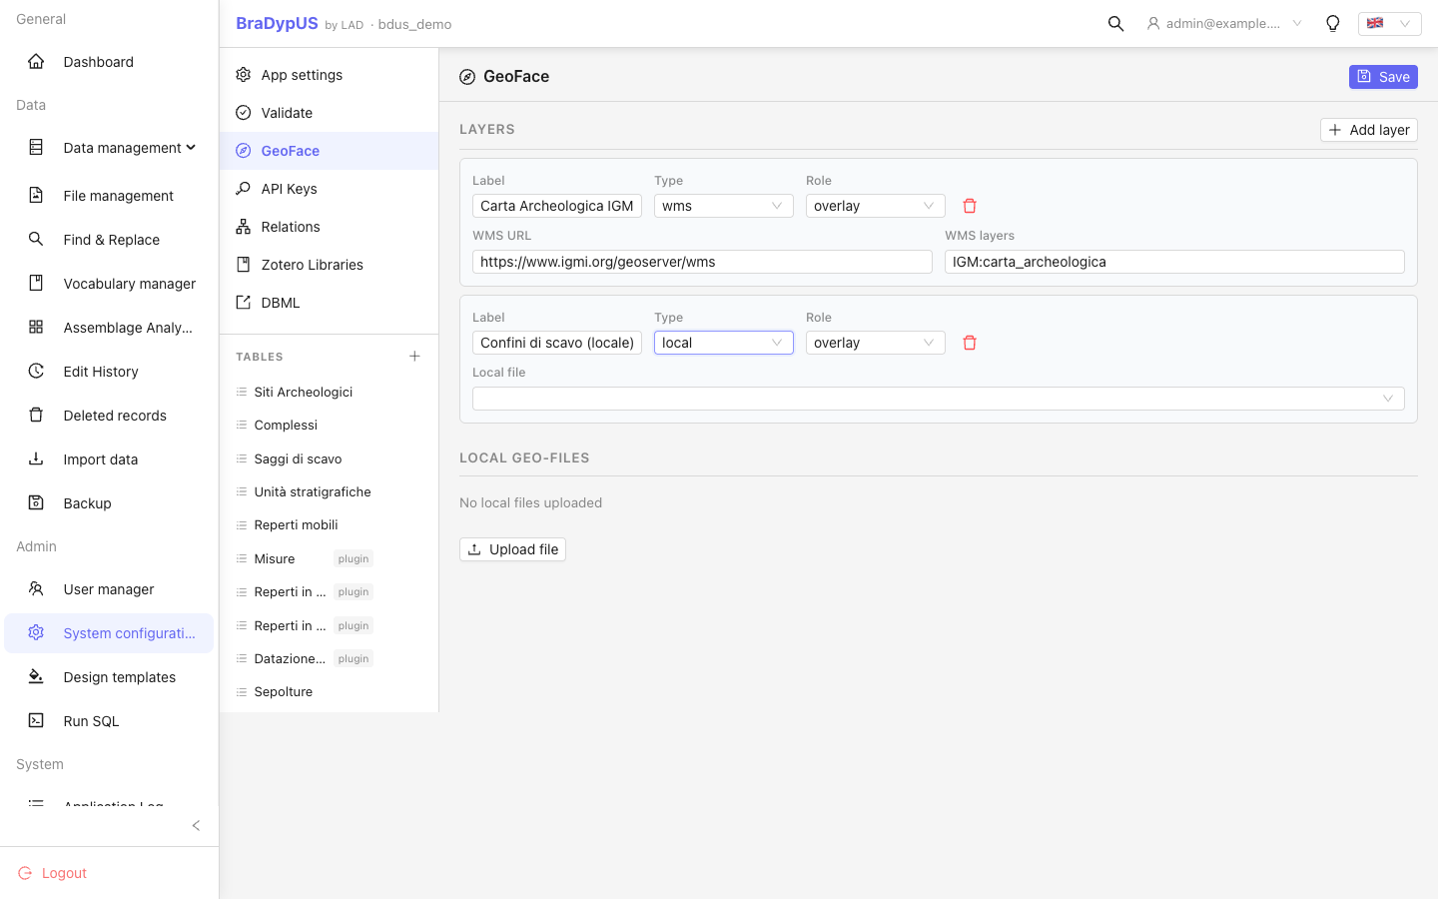Open Misure plugin table

coord(329,558)
